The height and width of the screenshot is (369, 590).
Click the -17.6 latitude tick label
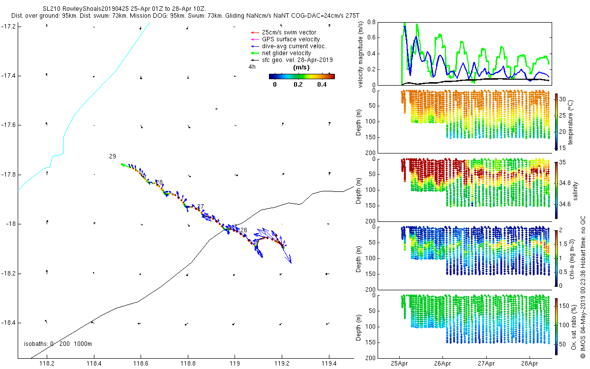click(x=8, y=125)
